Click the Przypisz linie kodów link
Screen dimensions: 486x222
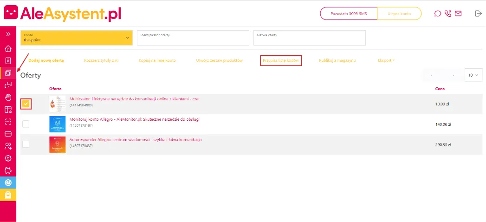[x=281, y=60]
